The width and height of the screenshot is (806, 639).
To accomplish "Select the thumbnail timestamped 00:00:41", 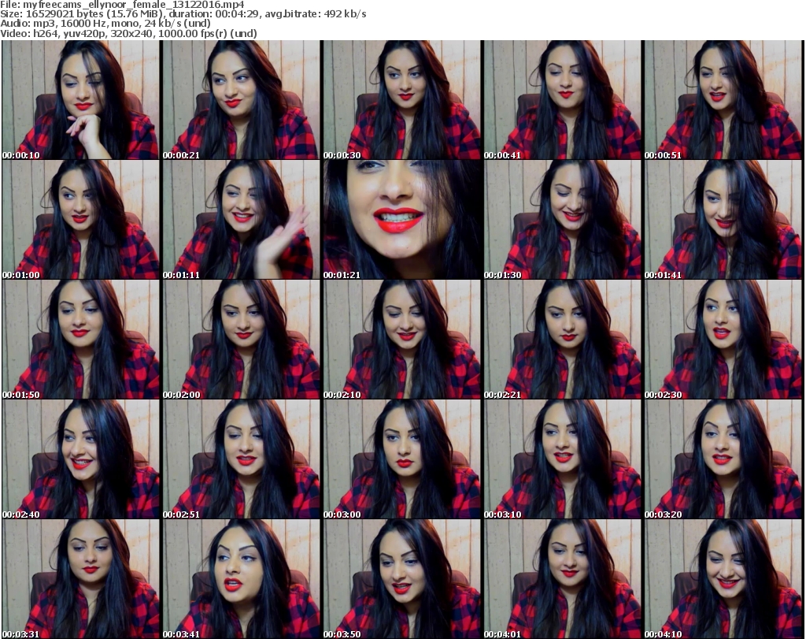I will pos(562,100).
